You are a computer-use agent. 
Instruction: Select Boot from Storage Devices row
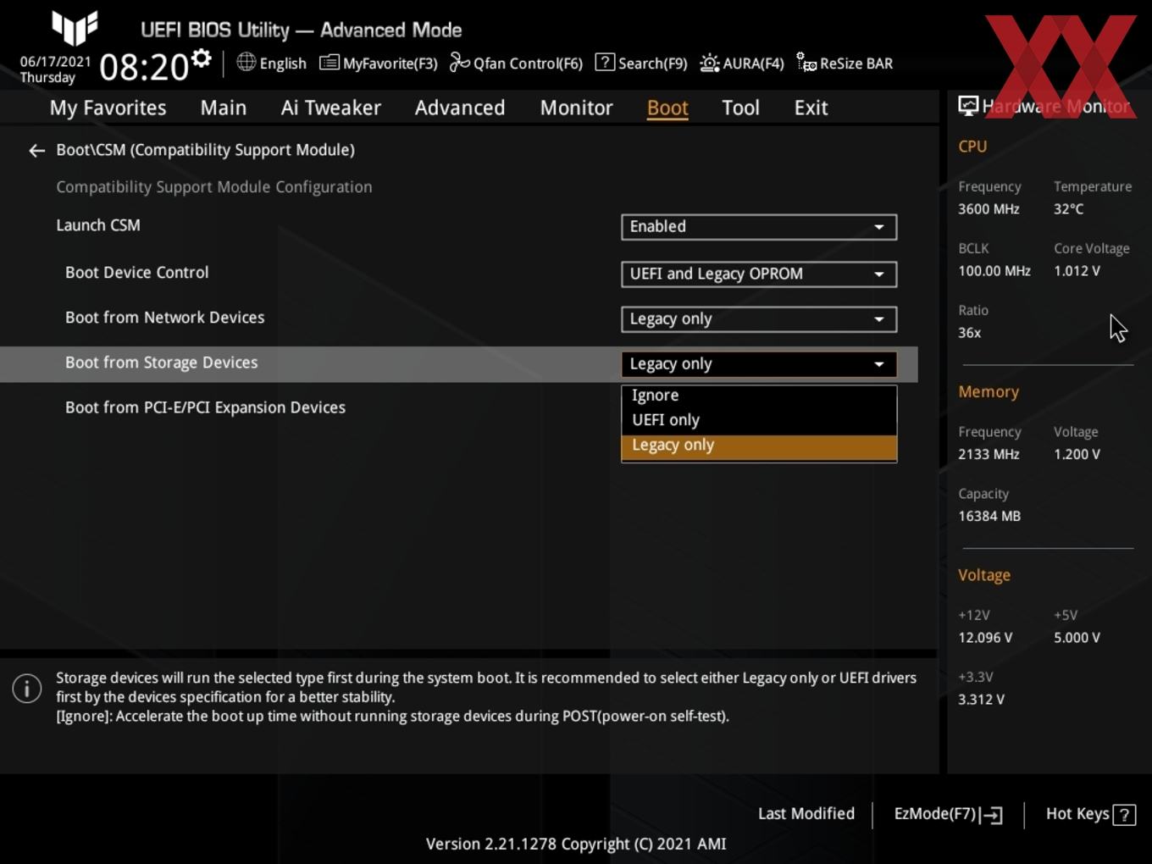458,364
